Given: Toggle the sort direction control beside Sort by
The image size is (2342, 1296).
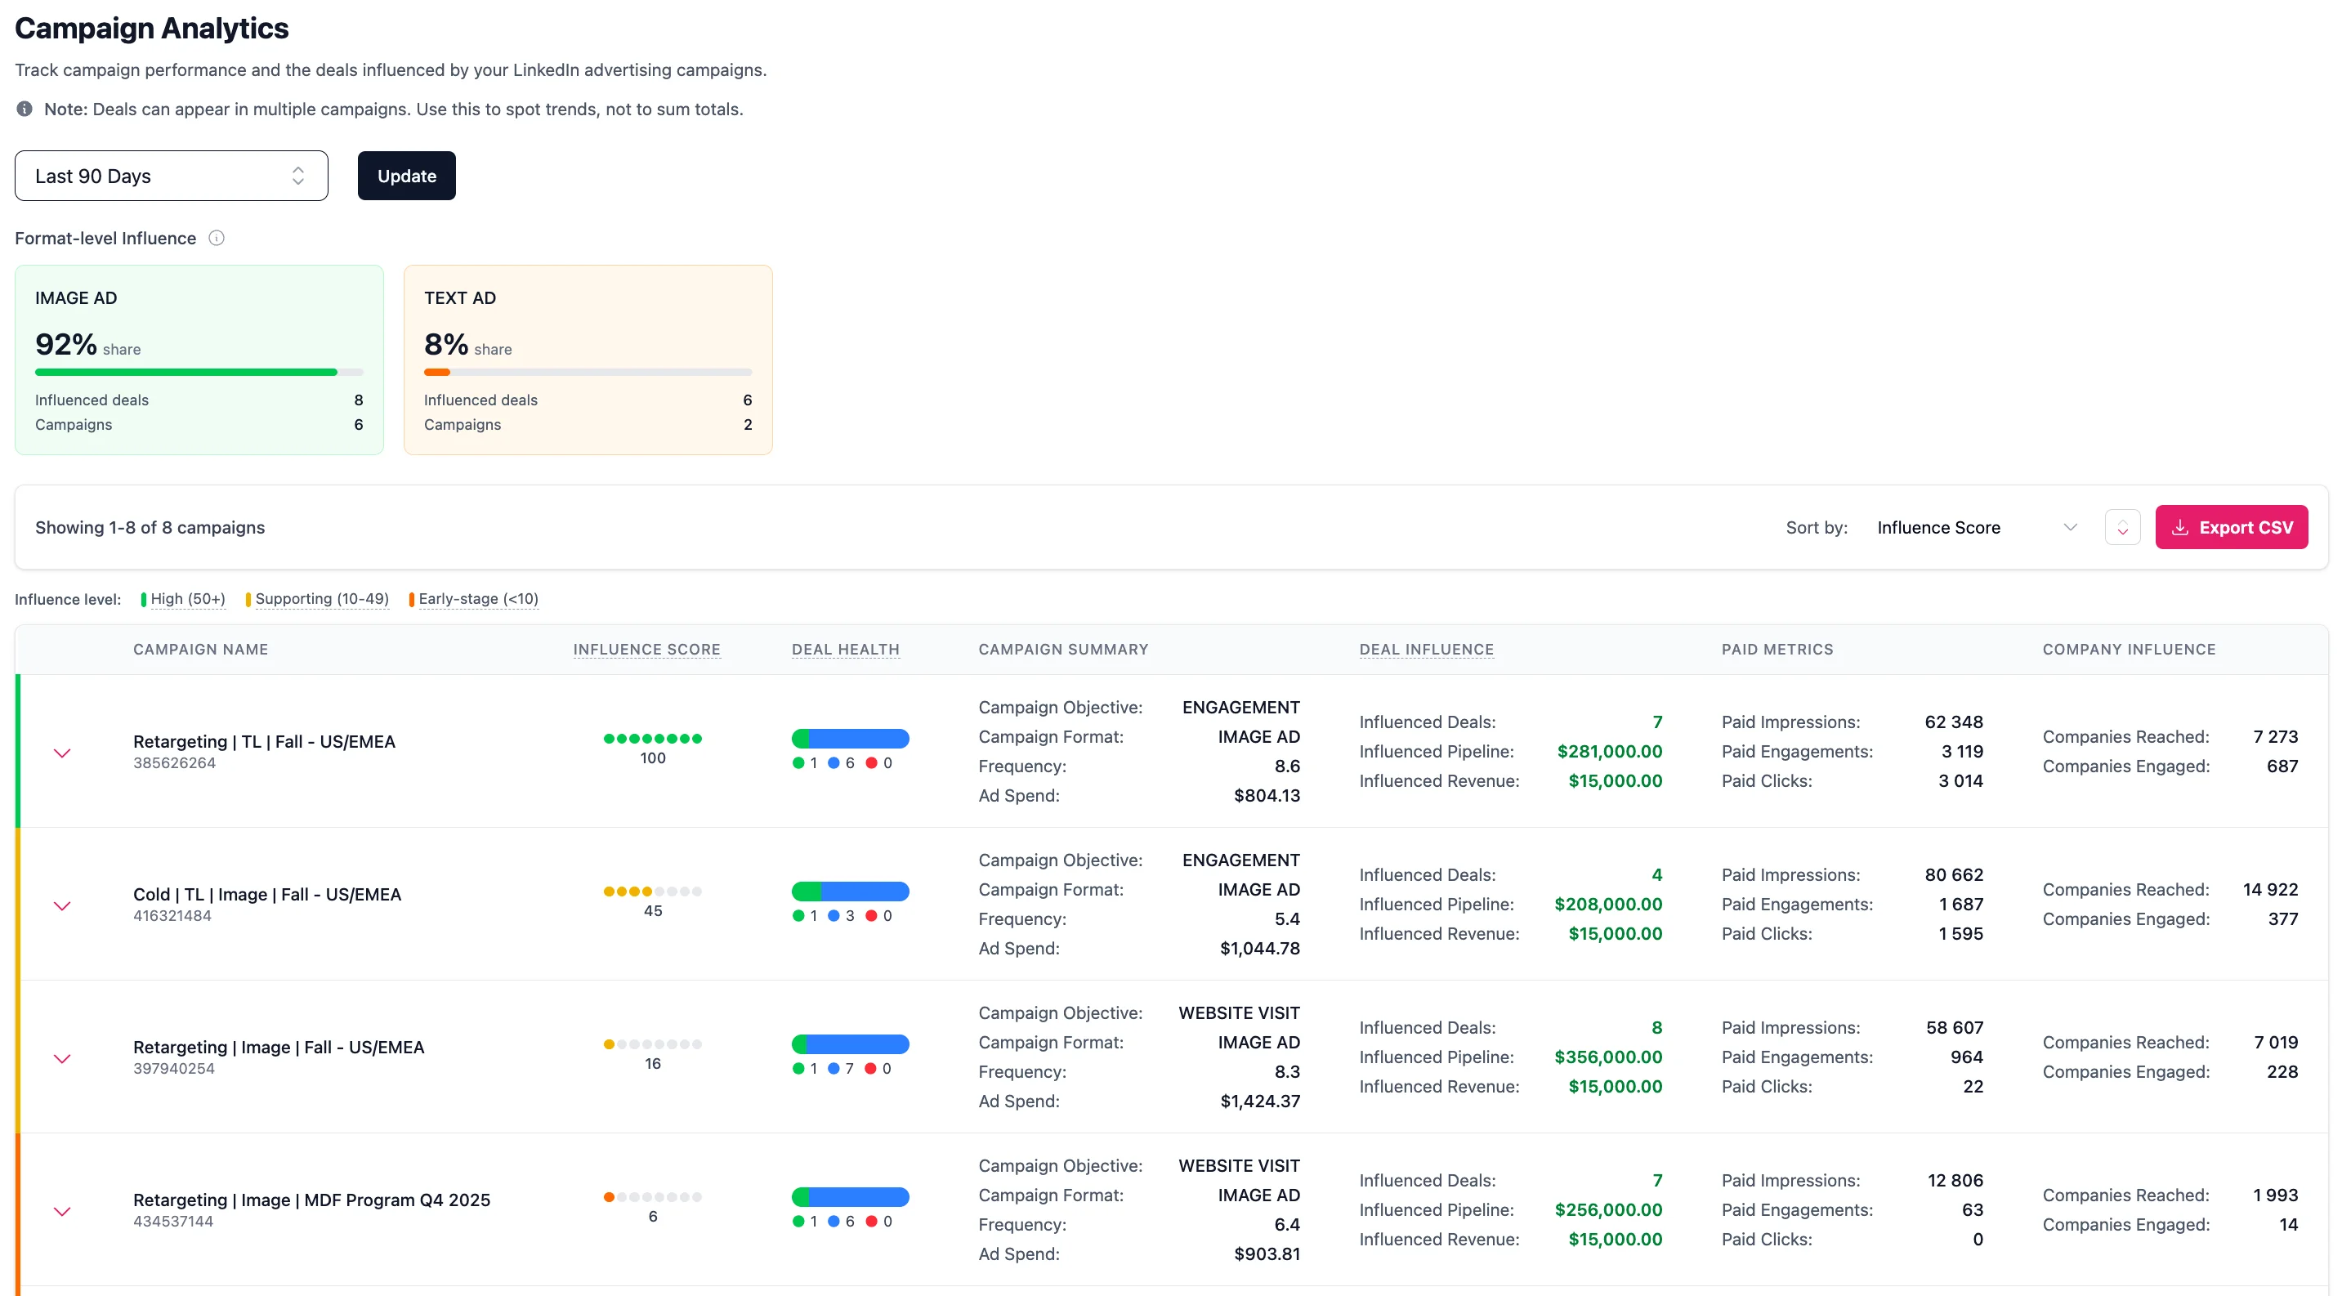Looking at the screenshot, I should click(2122, 527).
